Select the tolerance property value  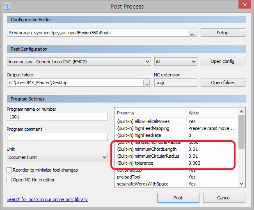[211, 163]
